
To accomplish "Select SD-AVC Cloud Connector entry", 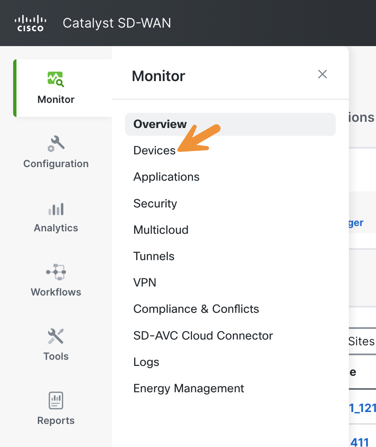I will pyautogui.click(x=203, y=335).
